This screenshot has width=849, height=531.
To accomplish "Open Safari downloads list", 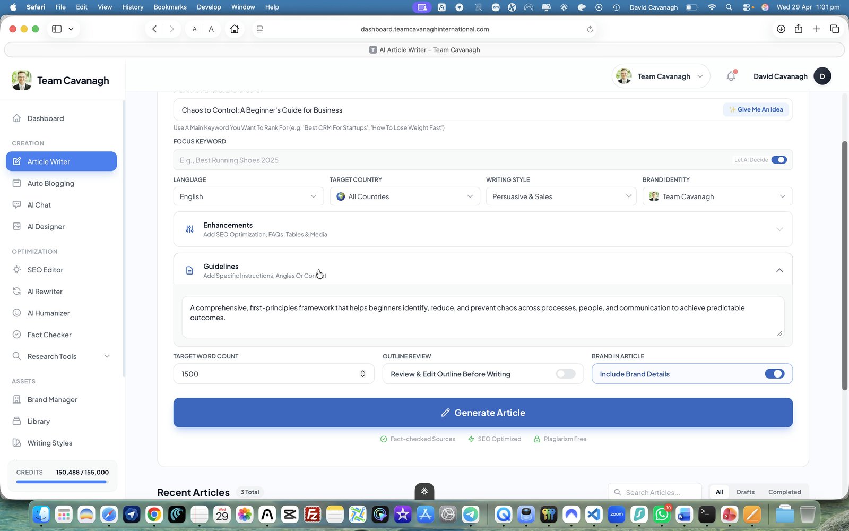I will (x=781, y=29).
